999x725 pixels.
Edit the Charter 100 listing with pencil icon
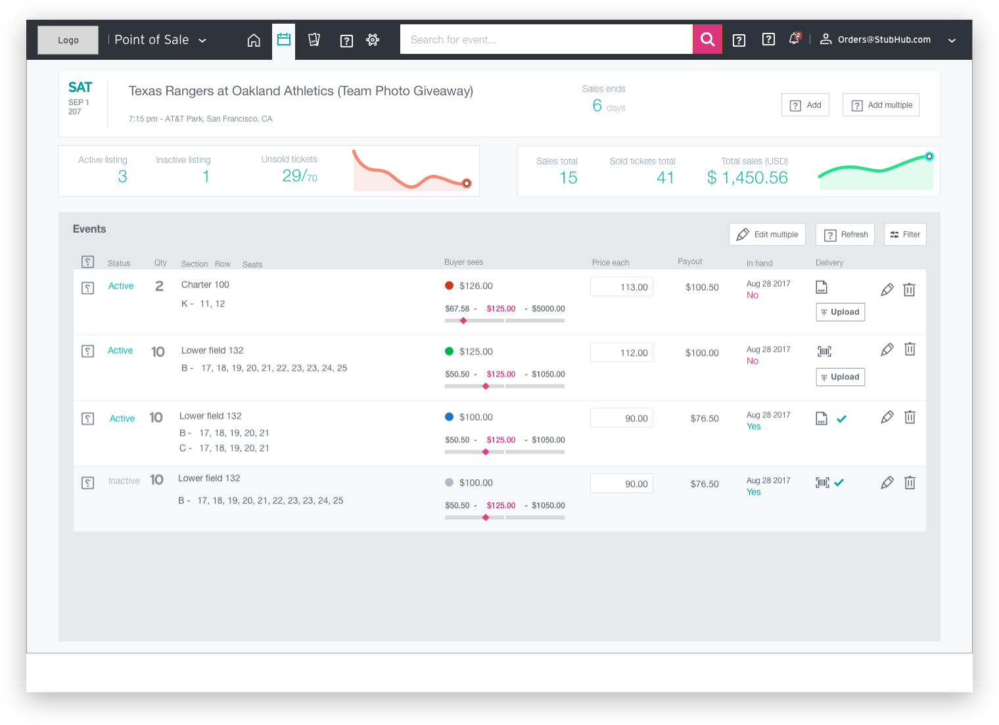pyautogui.click(x=887, y=289)
